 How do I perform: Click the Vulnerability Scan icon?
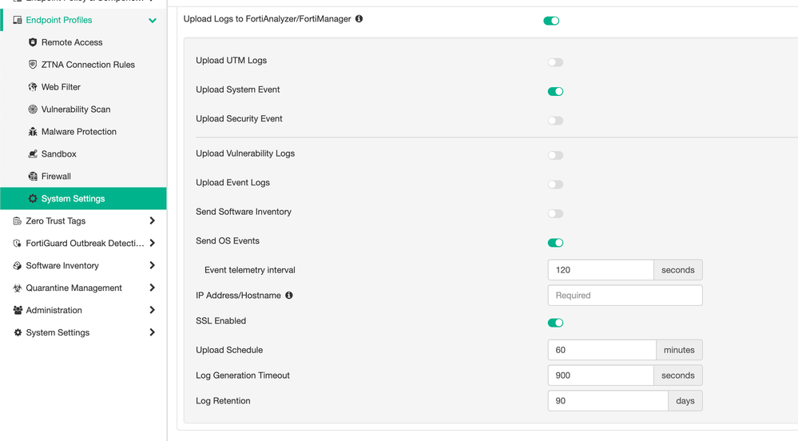(x=33, y=109)
